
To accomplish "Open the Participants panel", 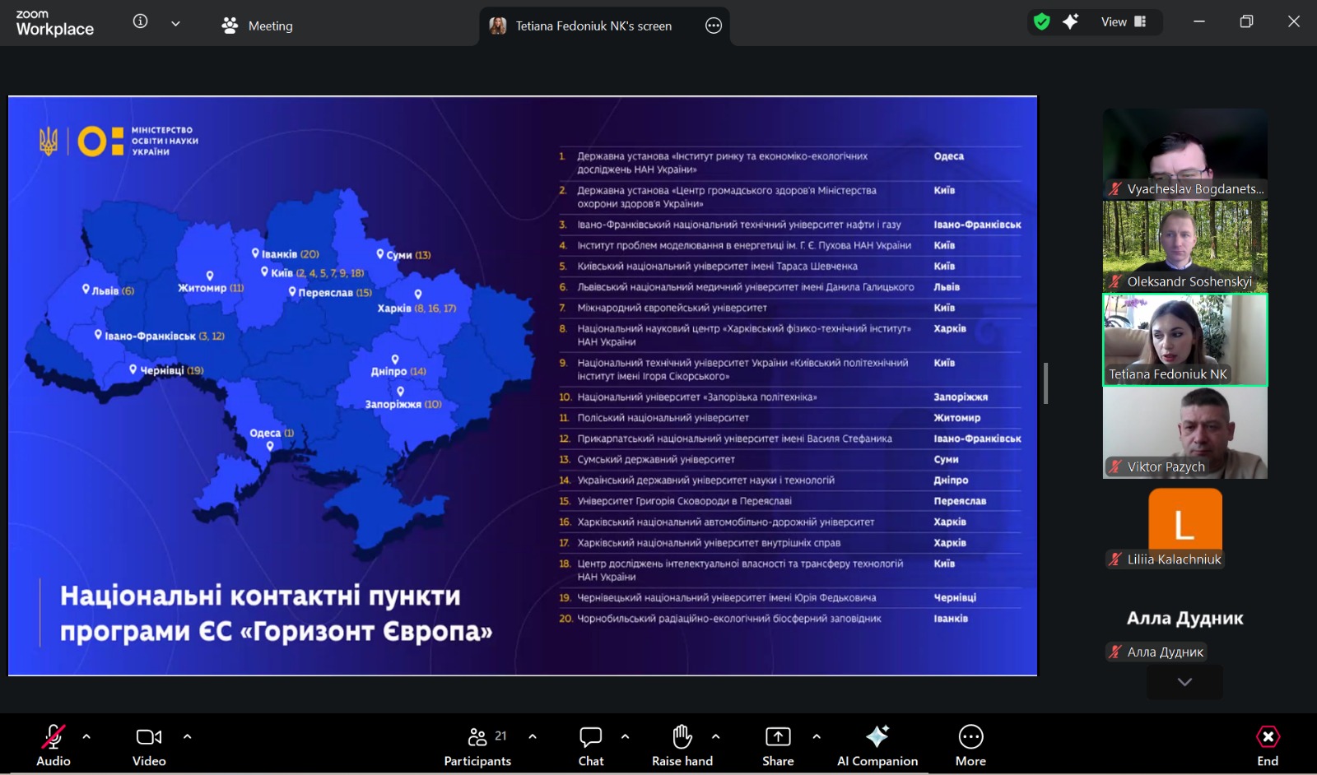I will (x=477, y=745).
